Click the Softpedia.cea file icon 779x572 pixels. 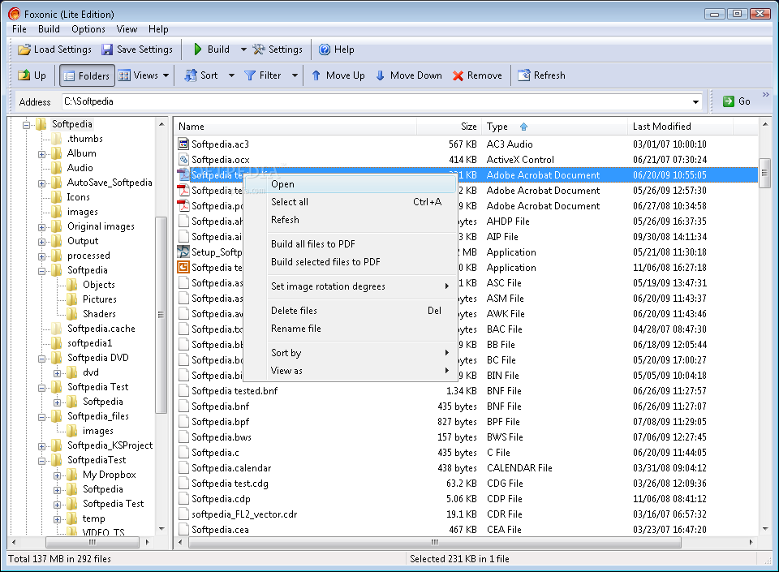(183, 529)
